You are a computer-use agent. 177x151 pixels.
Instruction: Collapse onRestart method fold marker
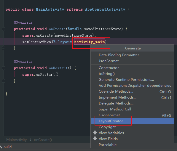click(x=3, y=68)
